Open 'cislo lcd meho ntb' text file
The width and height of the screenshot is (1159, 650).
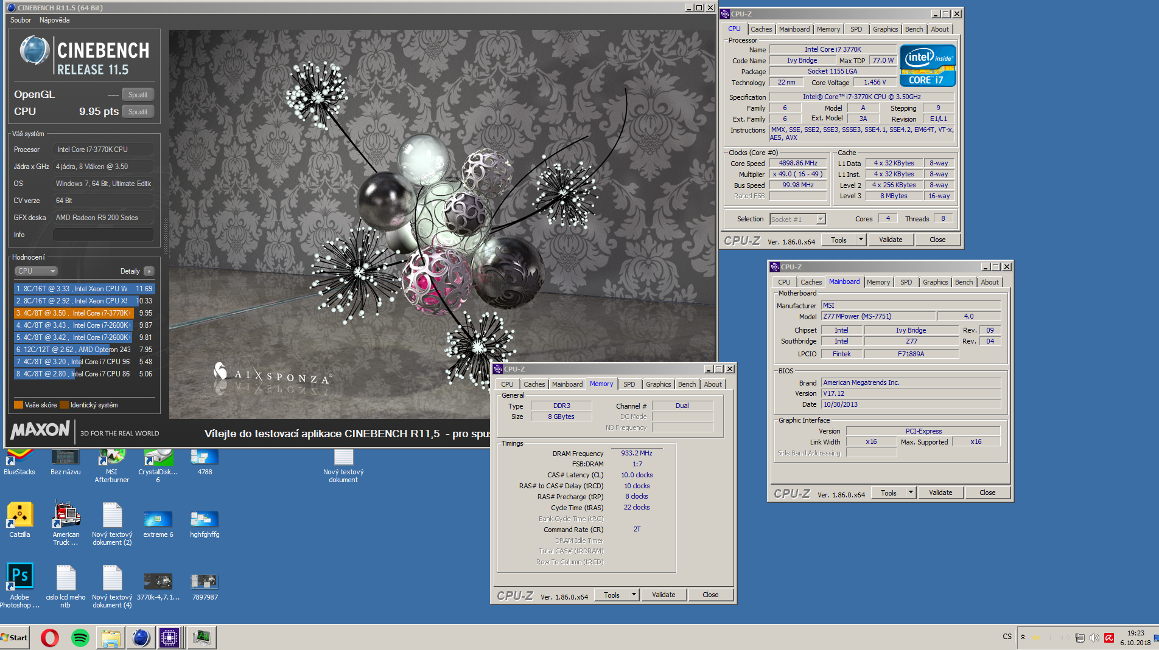click(66, 586)
